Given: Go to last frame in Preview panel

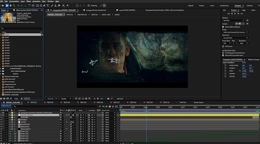Looking at the screenshot, I should [242, 14].
